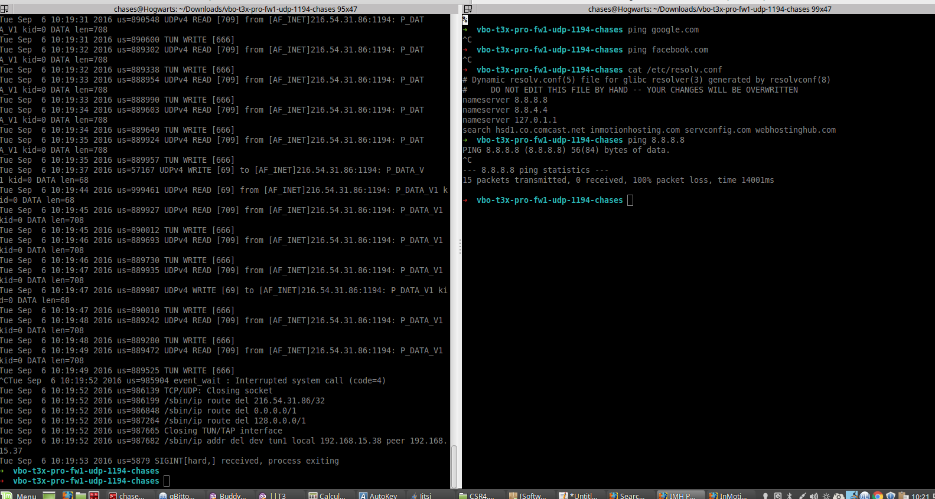Click the left pane title bar 95x47
Viewport: 935px width, 499px height.
[x=235, y=9]
